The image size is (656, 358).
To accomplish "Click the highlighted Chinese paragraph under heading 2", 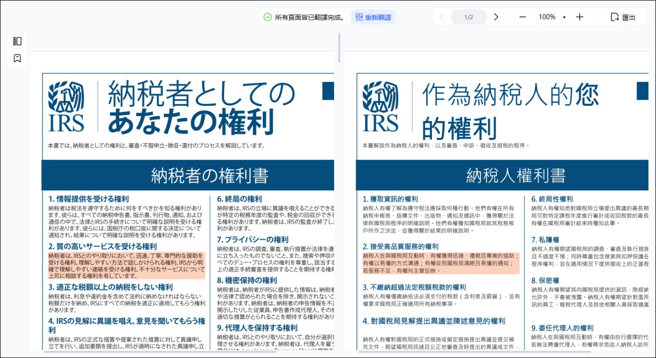I will 441,263.
